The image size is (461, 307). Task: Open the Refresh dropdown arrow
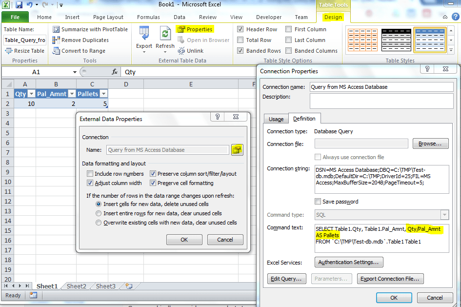(x=165, y=52)
